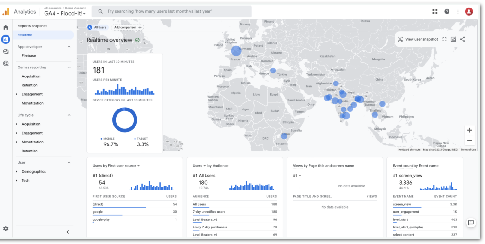
Task: Click the (direct) source row
Action: (x=135, y=204)
